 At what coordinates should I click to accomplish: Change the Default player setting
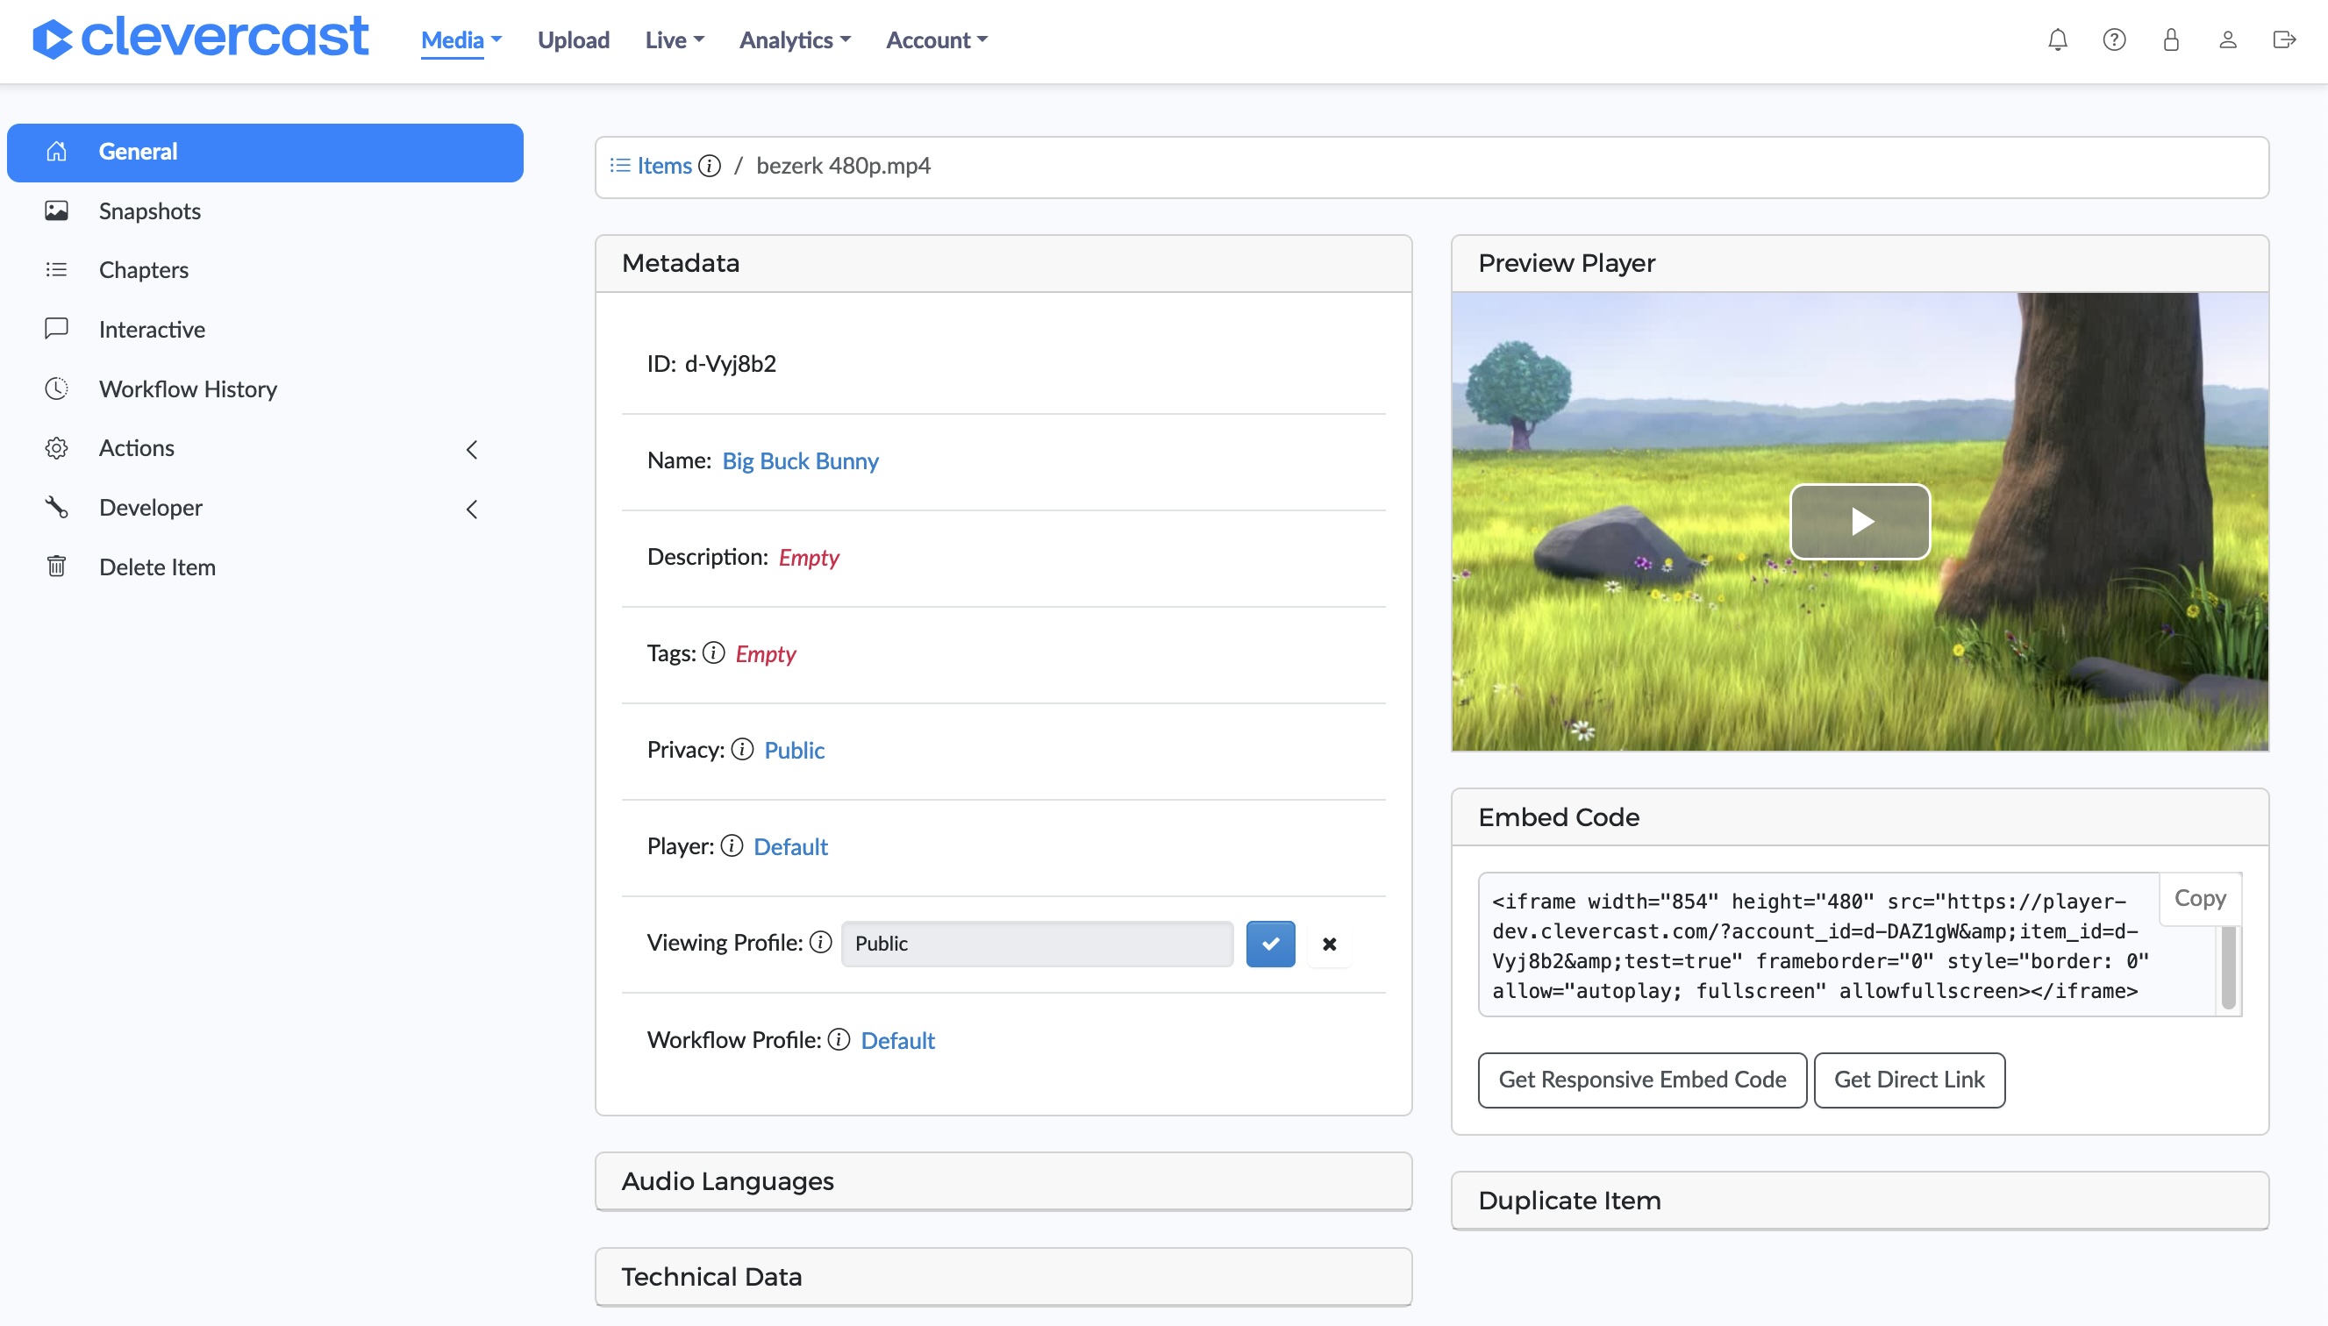coord(790,847)
